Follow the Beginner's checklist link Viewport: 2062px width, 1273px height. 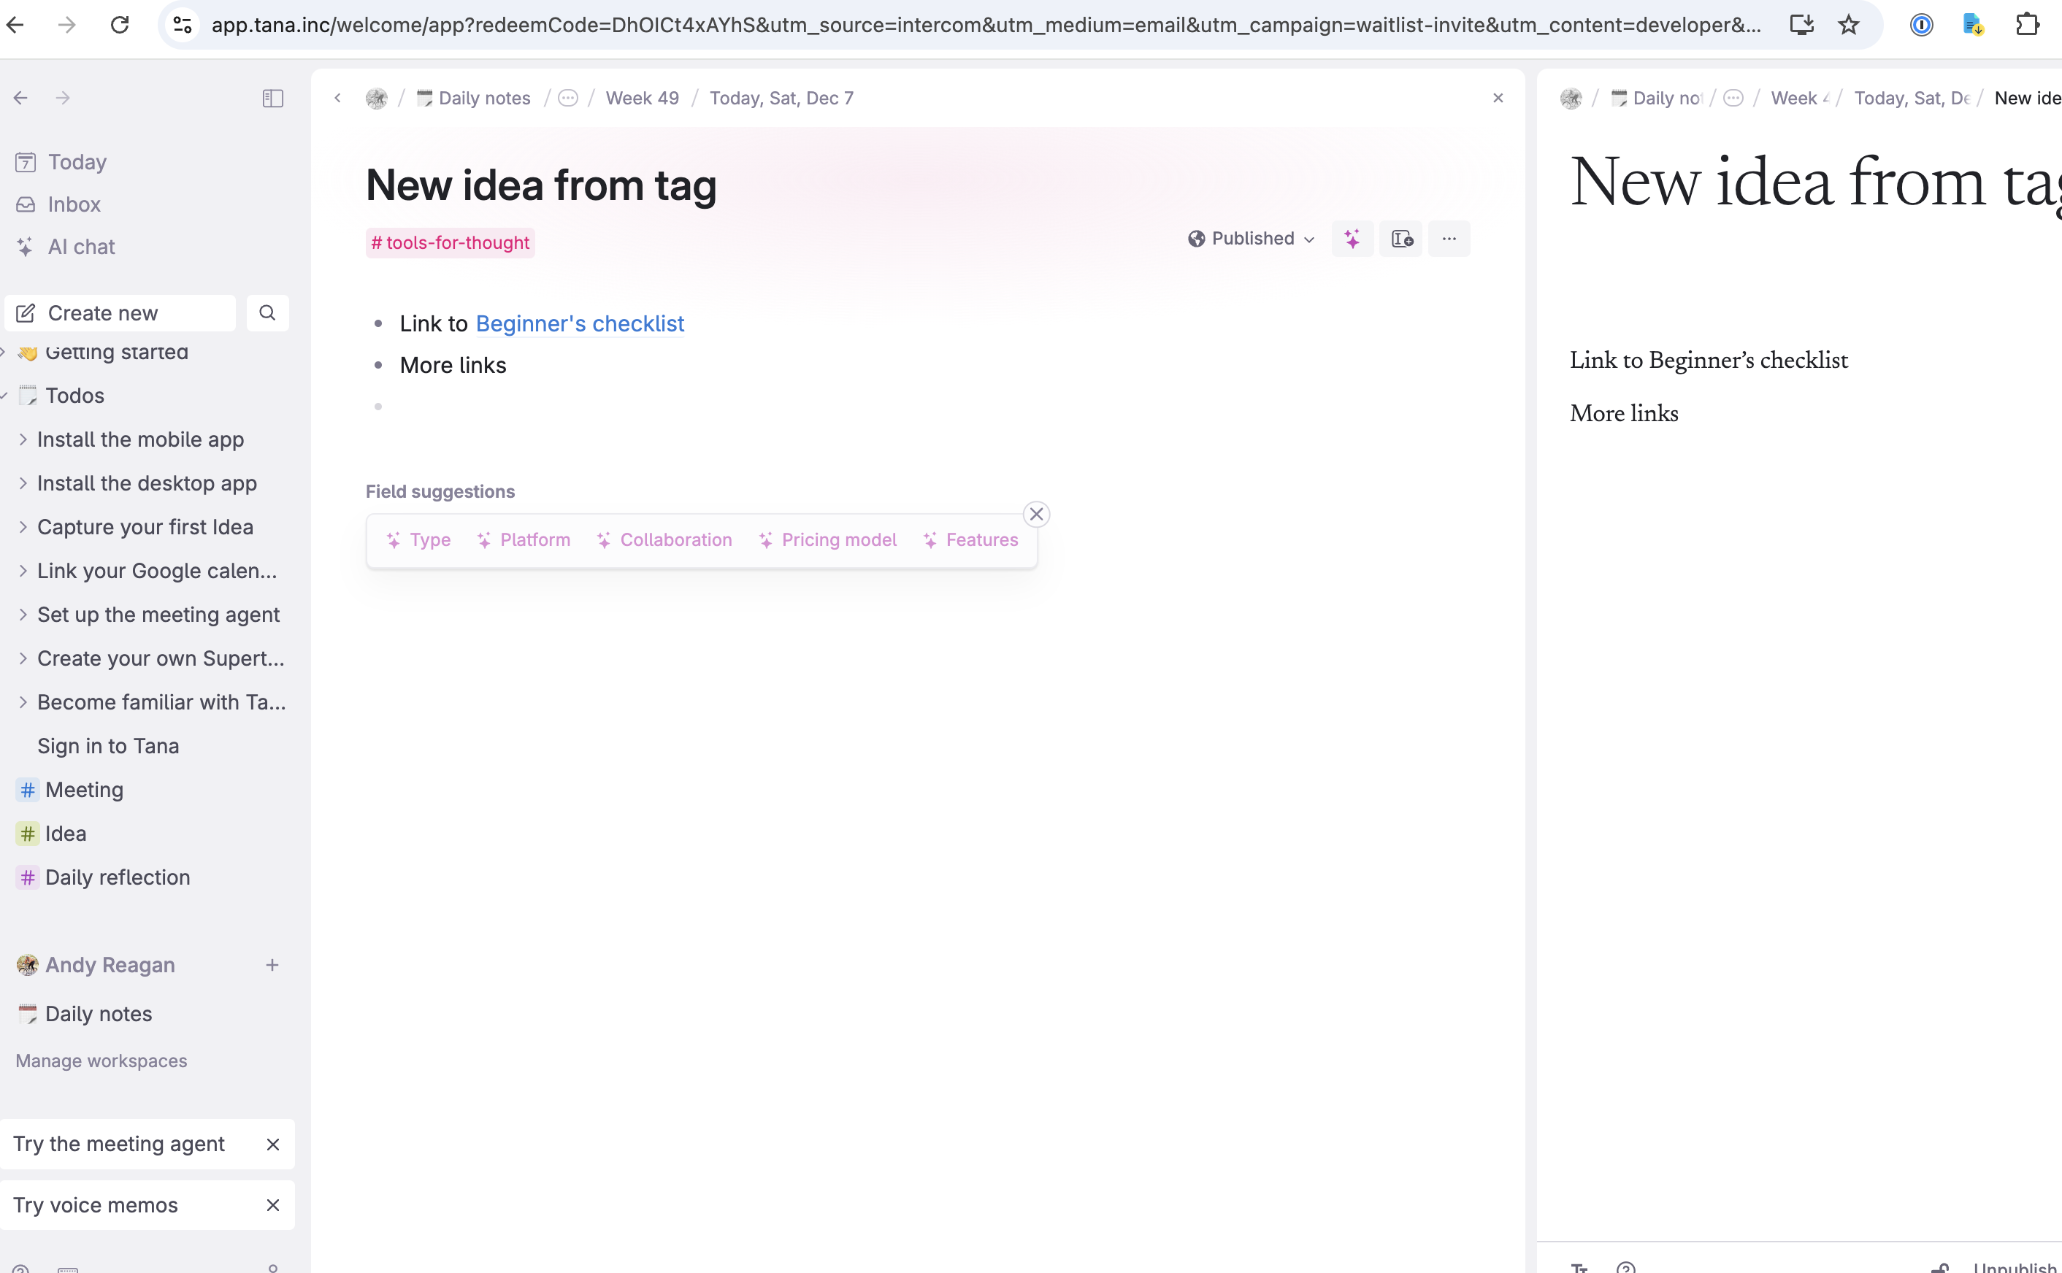pos(579,323)
